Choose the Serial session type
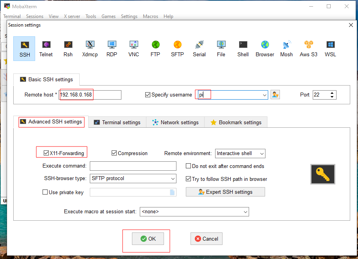Image resolution: width=358 pixels, height=259 pixels. 199,49
